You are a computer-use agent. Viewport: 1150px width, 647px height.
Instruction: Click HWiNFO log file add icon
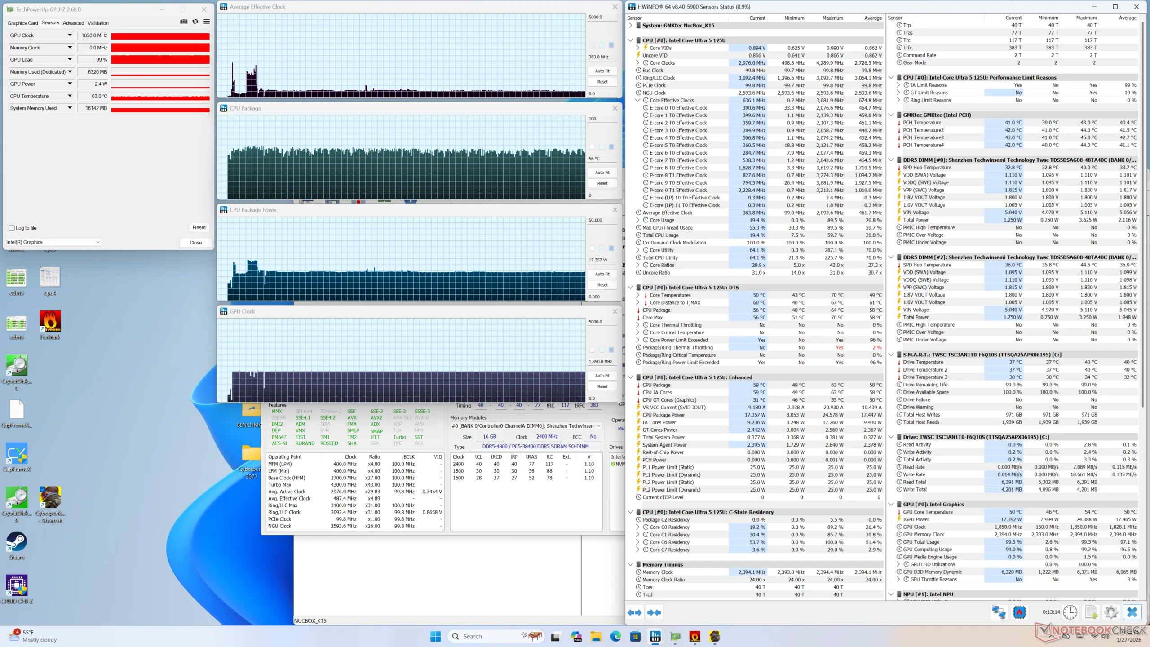click(x=1091, y=612)
